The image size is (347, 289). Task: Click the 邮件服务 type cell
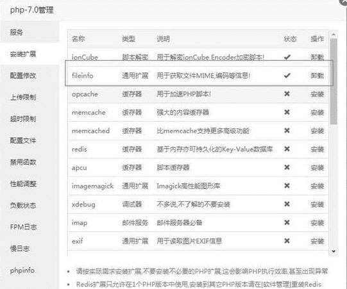tap(135, 222)
